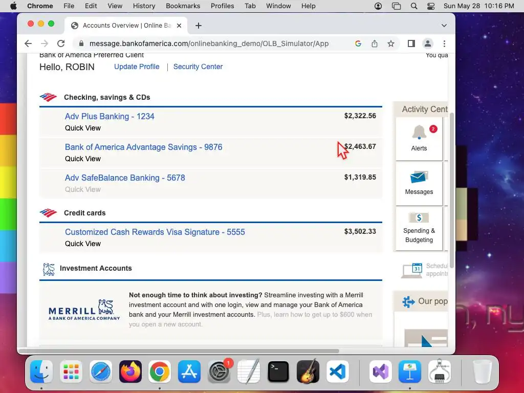The width and height of the screenshot is (524, 393).
Task: Expand Quick View under Adv SafeBalance Banking
Action: click(x=83, y=189)
